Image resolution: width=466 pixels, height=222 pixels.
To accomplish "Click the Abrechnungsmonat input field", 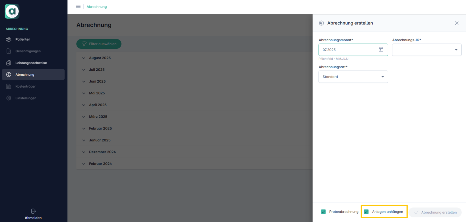I will [x=348, y=50].
